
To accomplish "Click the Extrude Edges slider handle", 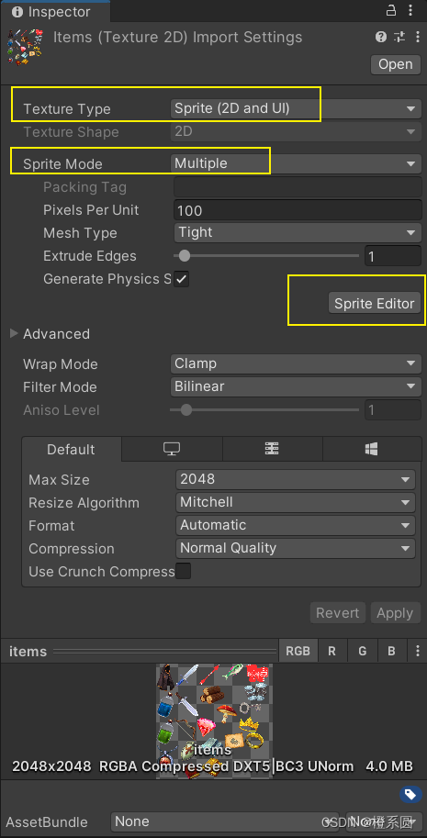I will pos(185,256).
